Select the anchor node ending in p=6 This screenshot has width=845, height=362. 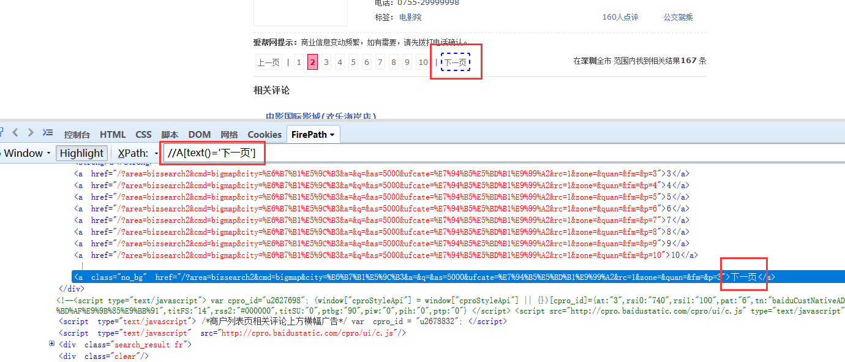[x=383, y=208]
